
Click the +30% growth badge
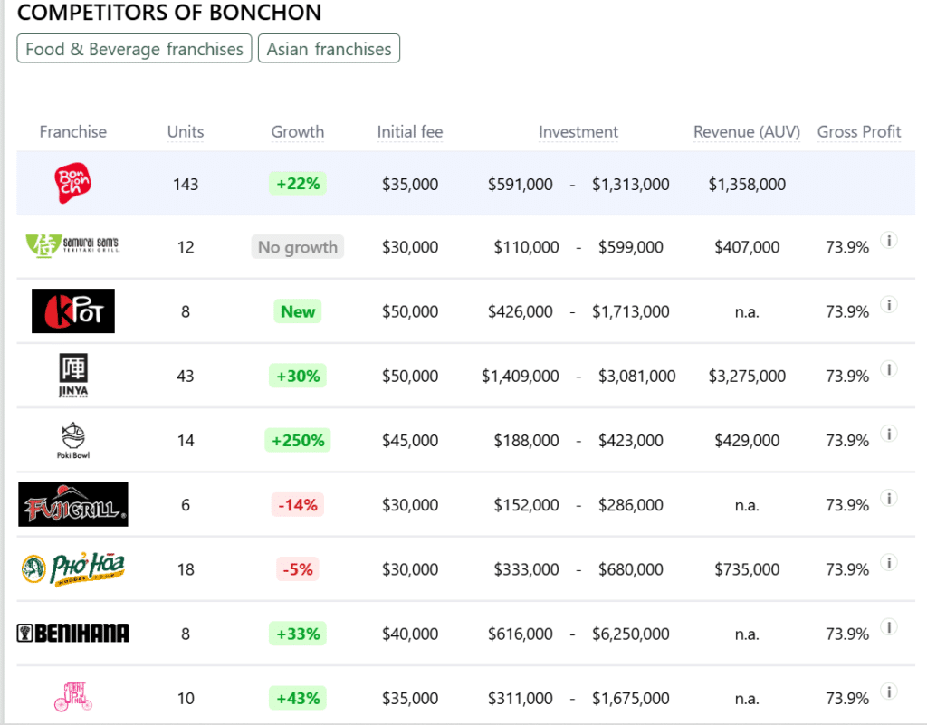tap(297, 376)
